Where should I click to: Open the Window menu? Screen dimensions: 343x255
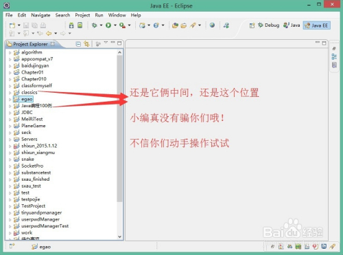click(117, 15)
